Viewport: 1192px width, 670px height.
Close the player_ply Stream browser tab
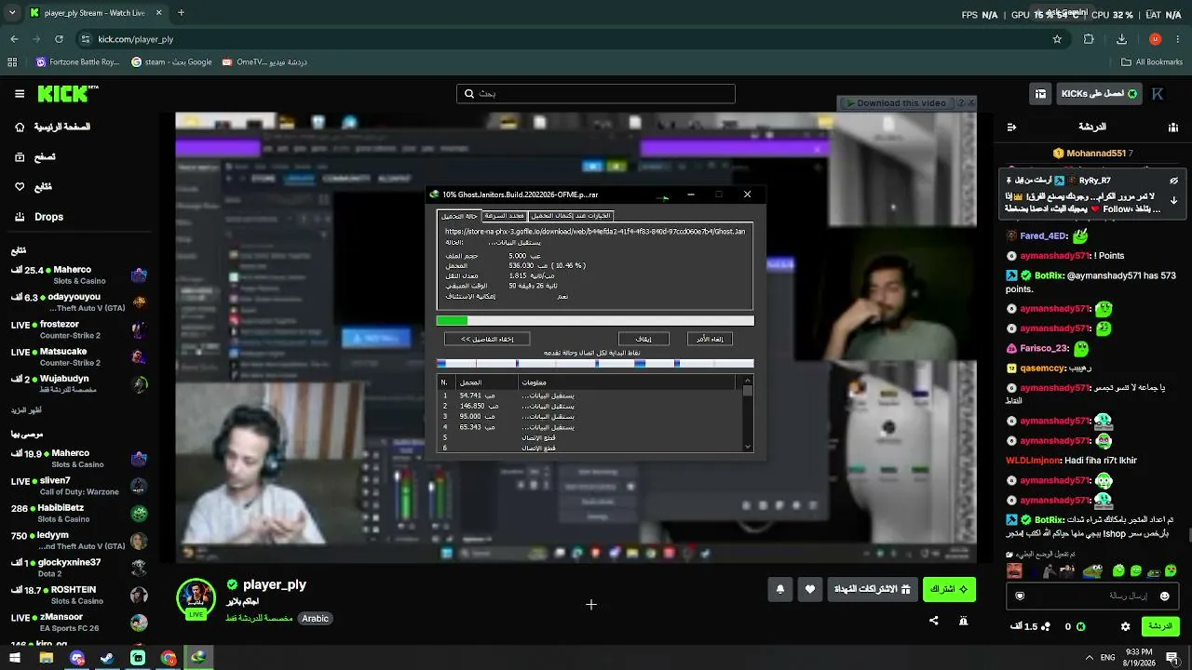(x=159, y=13)
